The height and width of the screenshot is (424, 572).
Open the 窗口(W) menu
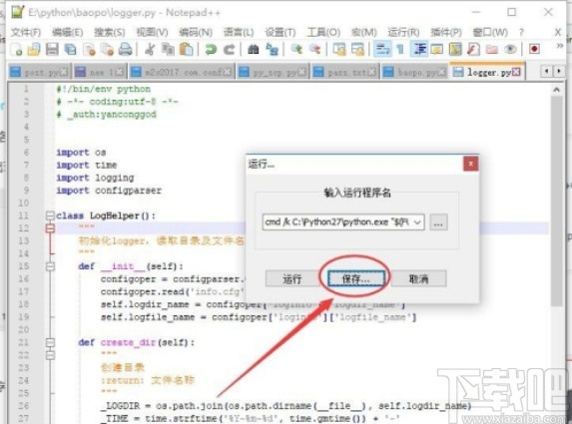coord(490,33)
